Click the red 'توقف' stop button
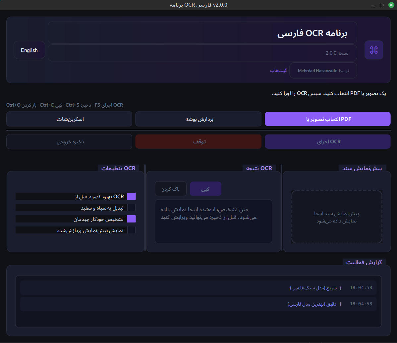This screenshot has height=343, width=397. tap(198, 142)
